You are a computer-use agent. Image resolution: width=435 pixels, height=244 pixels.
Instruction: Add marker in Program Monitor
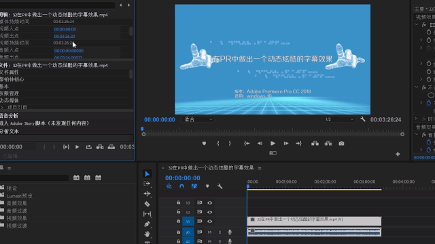pos(204,143)
